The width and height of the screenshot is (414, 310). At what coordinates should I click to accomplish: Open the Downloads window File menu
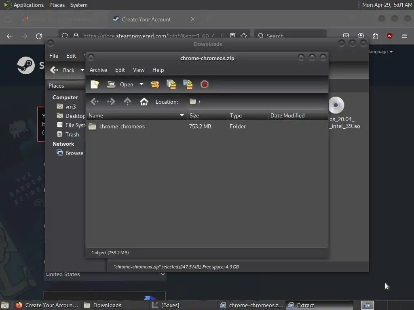(54, 56)
